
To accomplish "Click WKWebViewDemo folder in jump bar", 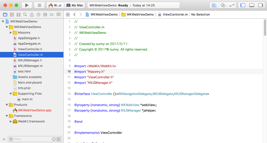I will click(x=138, y=15).
